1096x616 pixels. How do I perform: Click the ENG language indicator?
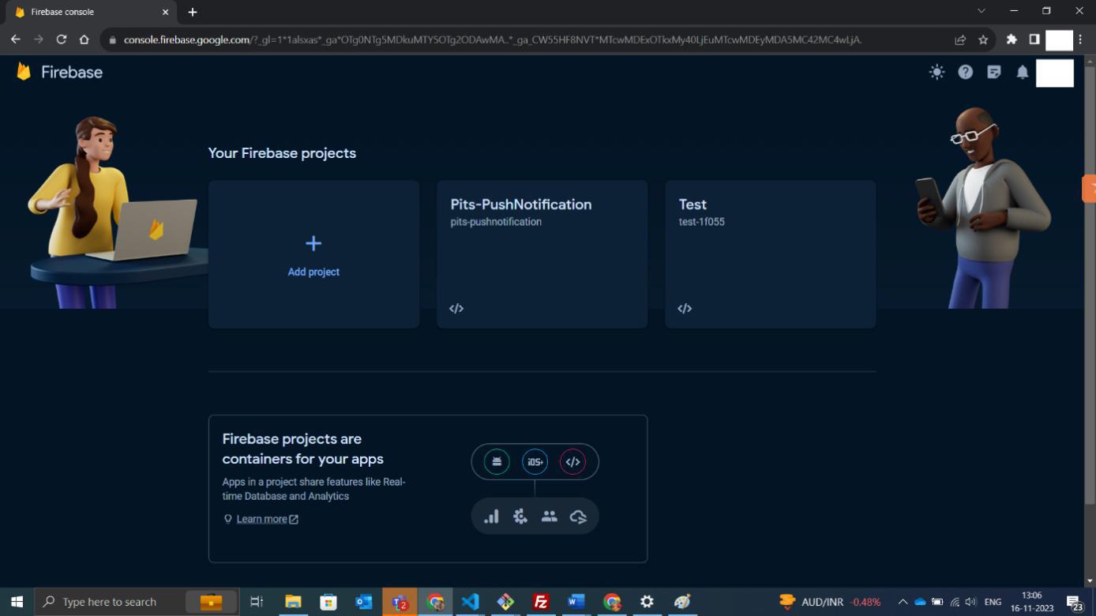[993, 602]
